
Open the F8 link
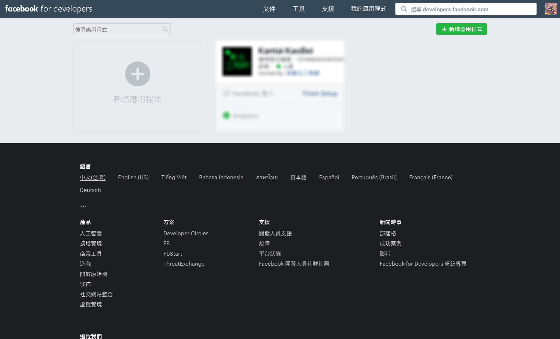(x=166, y=243)
